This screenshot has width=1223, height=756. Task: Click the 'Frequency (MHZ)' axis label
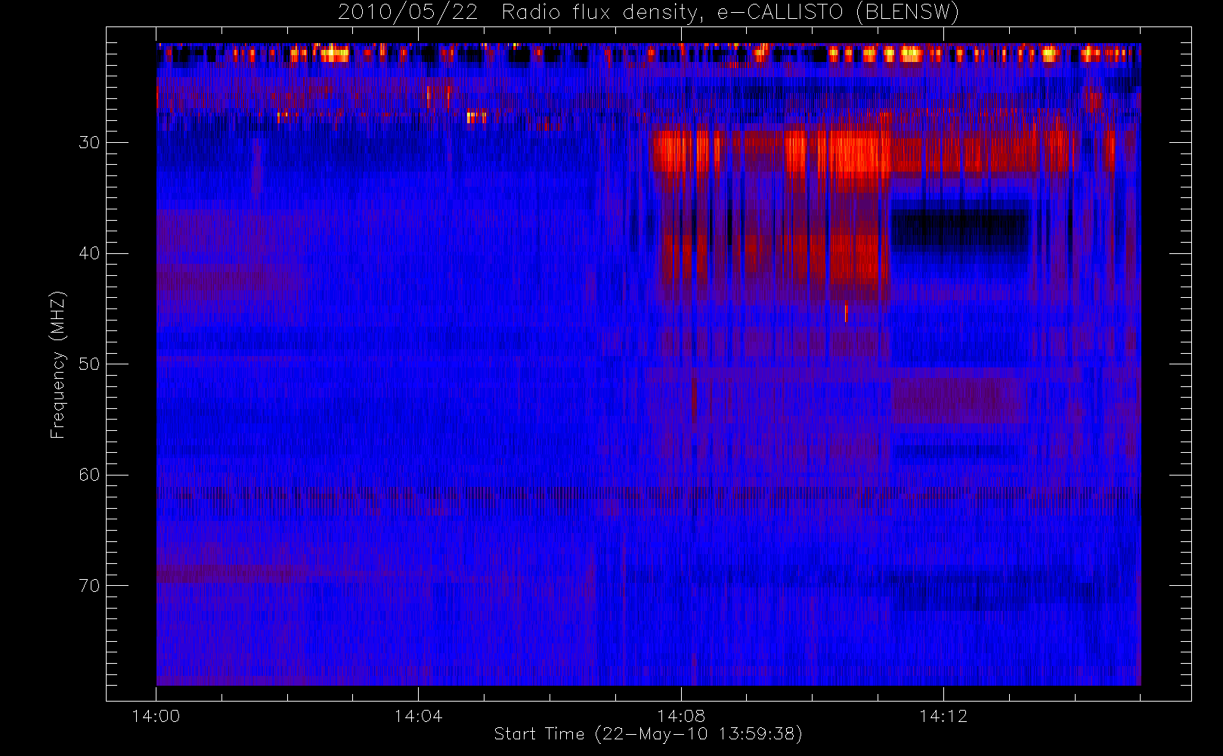tap(58, 364)
